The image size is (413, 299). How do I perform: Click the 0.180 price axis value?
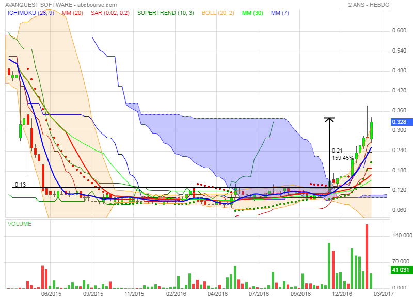(399, 171)
